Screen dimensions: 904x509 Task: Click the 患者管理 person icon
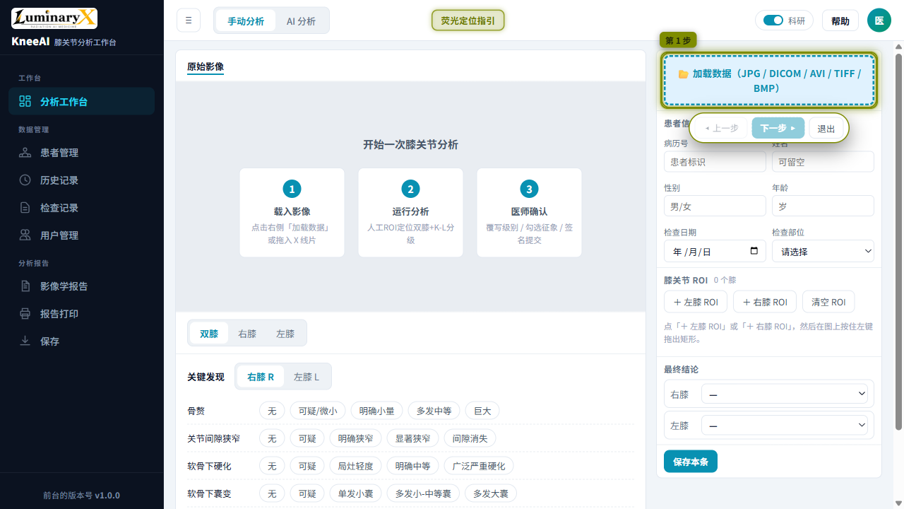pyautogui.click(x=25, y=153)
